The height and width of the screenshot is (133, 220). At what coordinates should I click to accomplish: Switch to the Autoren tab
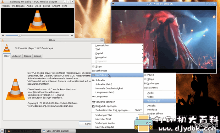pos(17,56)
